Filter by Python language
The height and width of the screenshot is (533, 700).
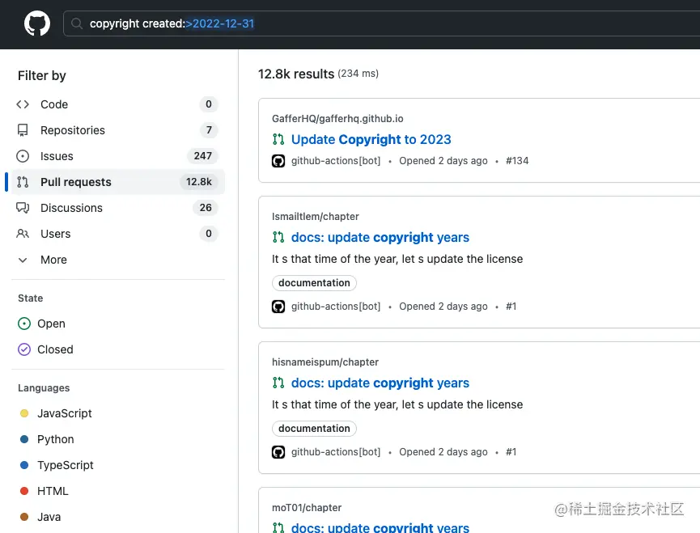click(x=56, y=439)
